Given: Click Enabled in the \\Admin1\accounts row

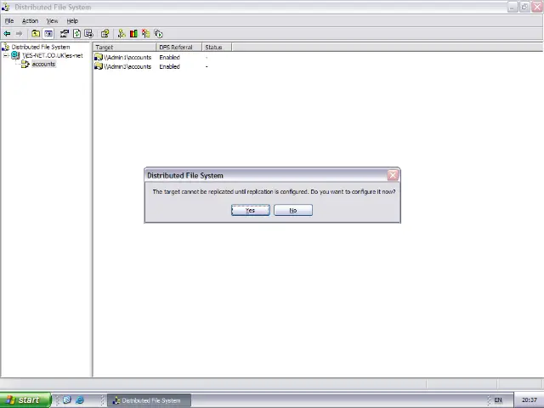Looking at the screenshot, I should point(170,57).
